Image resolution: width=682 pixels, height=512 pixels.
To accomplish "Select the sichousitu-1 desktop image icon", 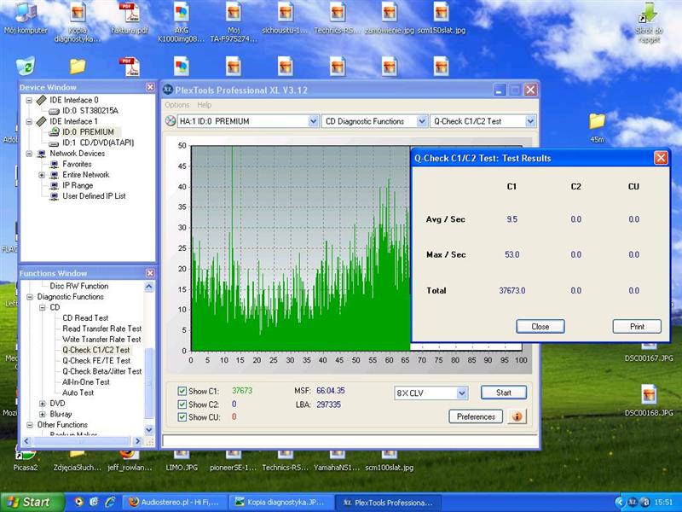I will (x=286, y=18).
